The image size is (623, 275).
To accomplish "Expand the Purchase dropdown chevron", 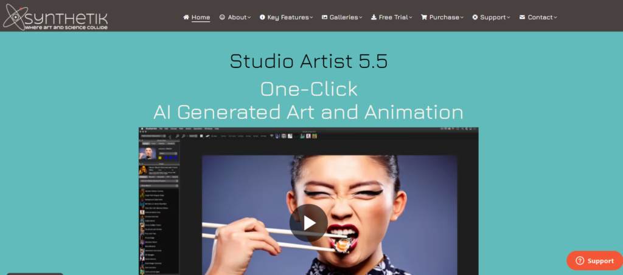I will pyautogui.click(x=462, y=18).
